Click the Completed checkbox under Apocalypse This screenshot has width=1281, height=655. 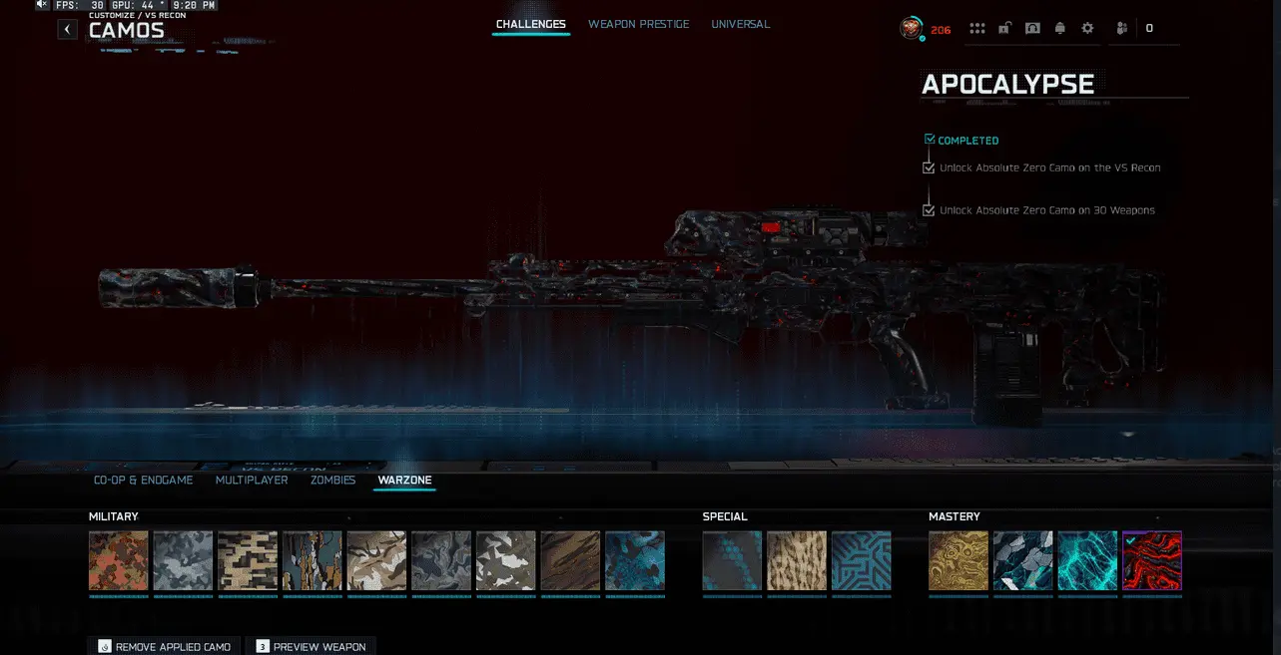[x=930, y=140]
